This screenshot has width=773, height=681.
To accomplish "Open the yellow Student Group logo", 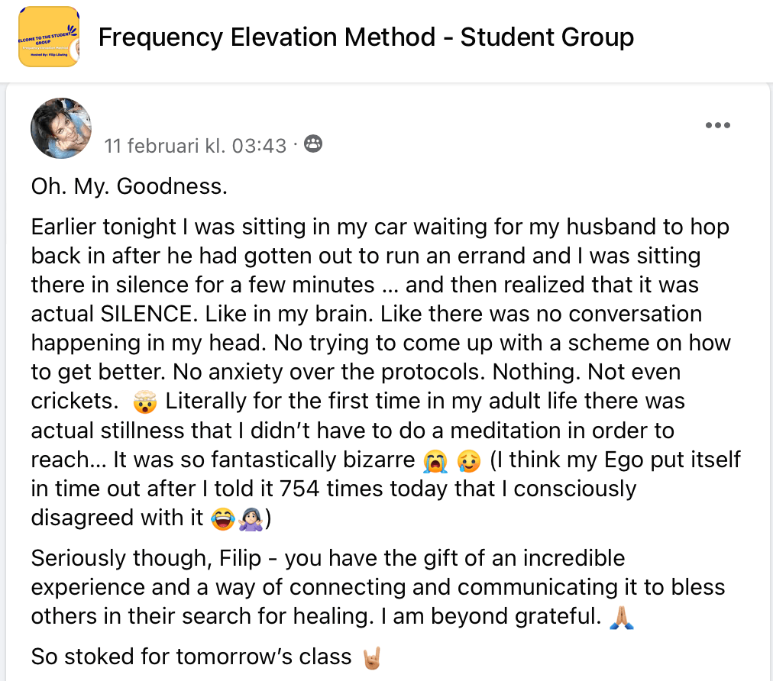I will 48,37.
